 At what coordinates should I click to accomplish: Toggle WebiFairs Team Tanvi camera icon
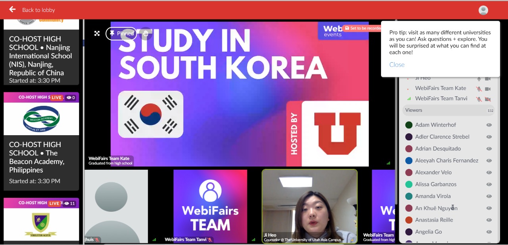click(488, 99)
